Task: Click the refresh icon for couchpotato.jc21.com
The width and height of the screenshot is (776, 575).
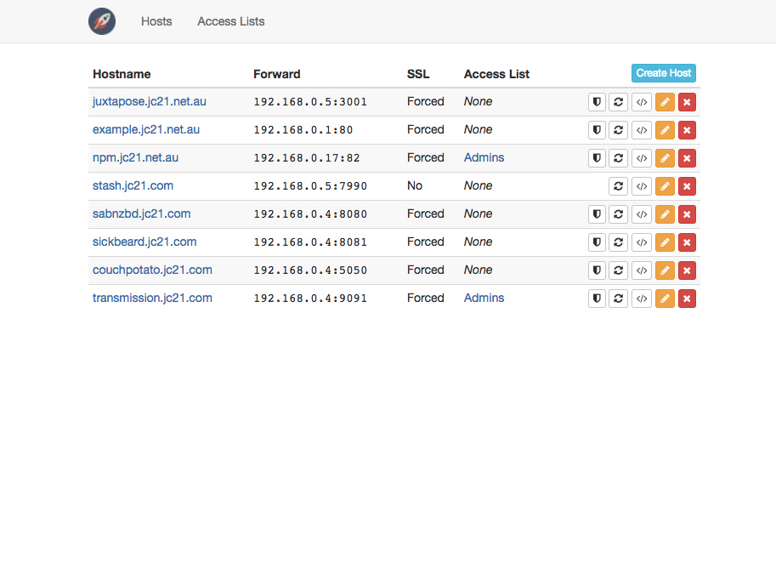Action: click(x=618, y=270)
